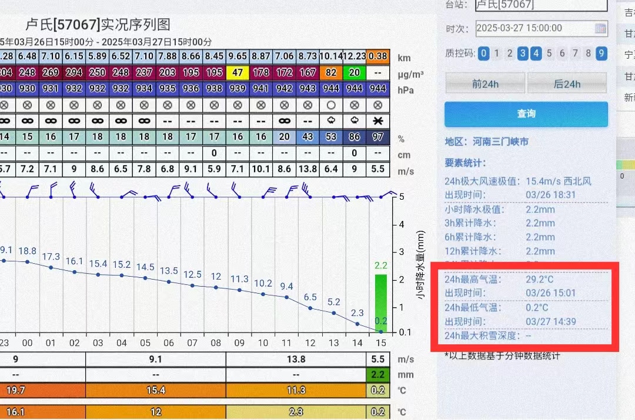Toggle quality control code 2
The height and width of the screenshot is (420, 635).
510,53
